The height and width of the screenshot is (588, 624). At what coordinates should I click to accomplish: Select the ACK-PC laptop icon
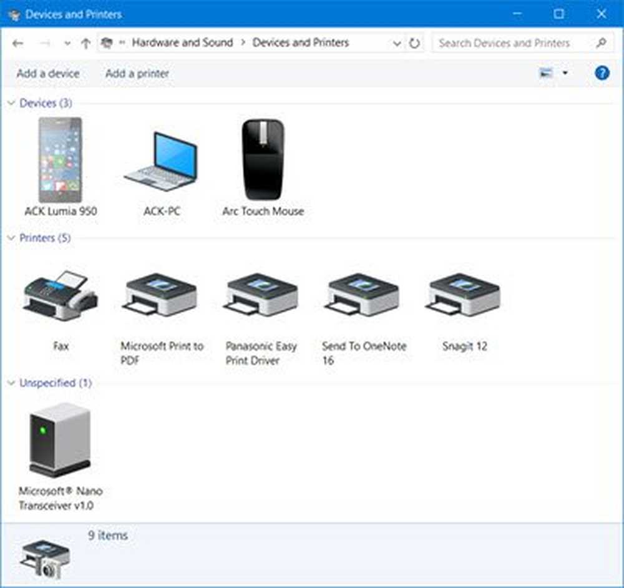pyautogui.click(x=161, y=162)
